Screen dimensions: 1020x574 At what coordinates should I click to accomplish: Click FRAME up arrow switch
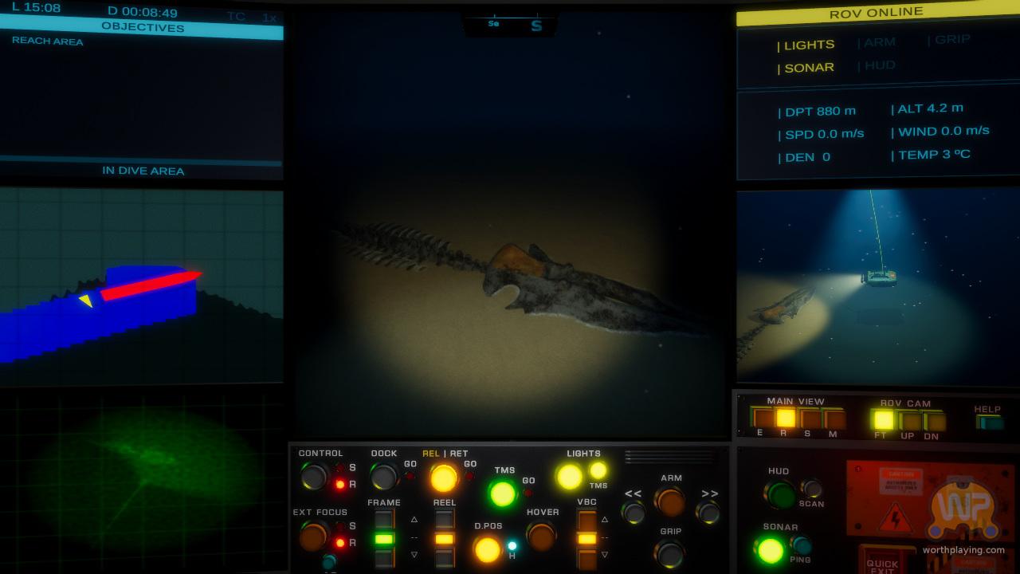384,519
